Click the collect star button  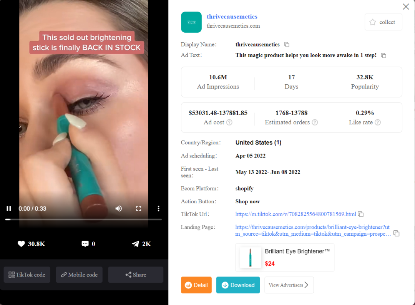tap(383, 22)
